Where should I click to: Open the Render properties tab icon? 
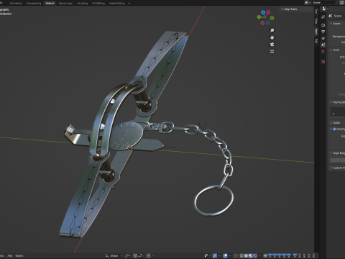click(323, 25)
